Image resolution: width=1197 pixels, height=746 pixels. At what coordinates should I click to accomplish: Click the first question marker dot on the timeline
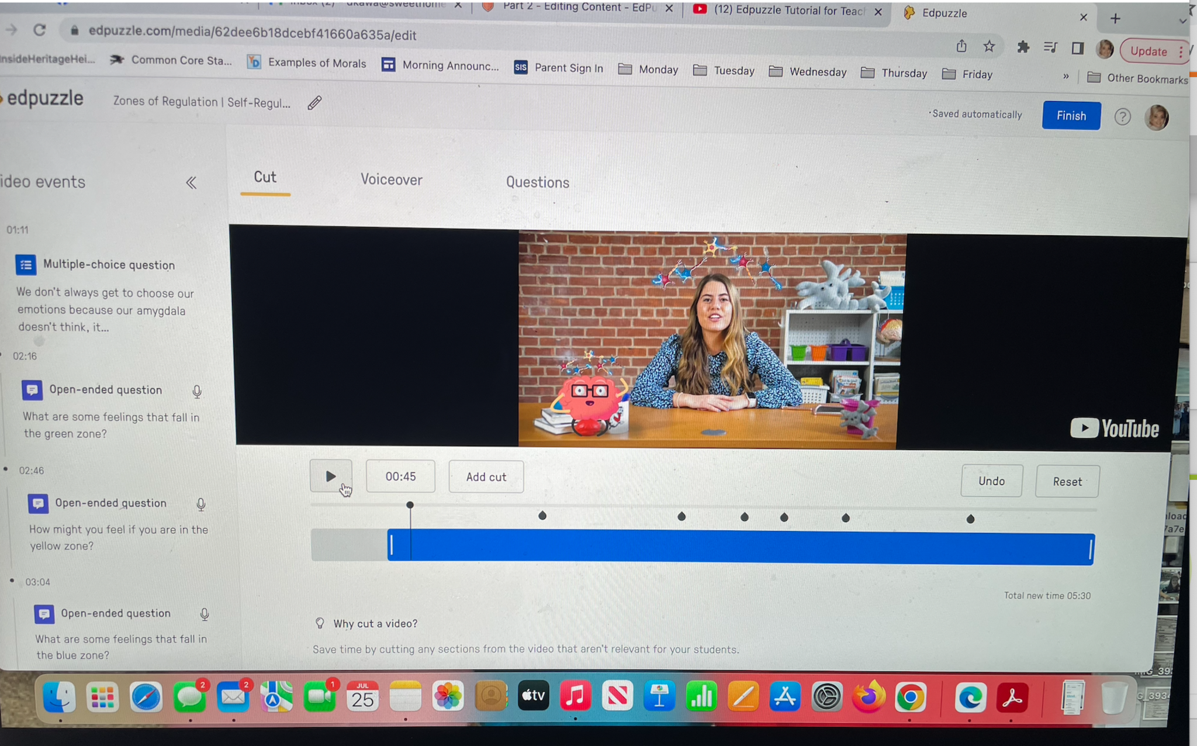[x=542, y=516]
